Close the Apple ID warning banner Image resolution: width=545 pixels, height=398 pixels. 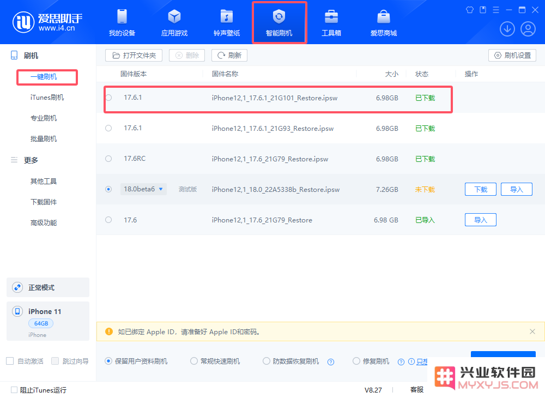coord(532,331)
